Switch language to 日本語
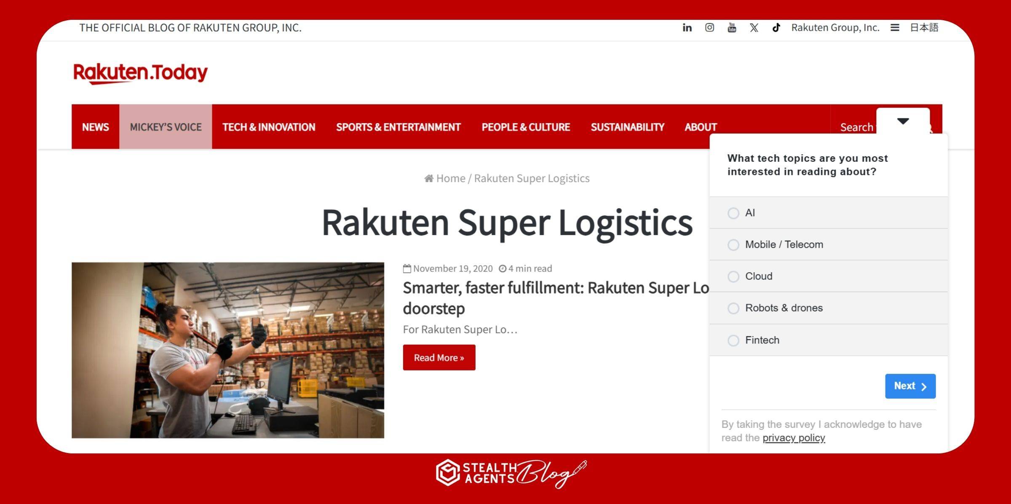Viewport: 1011px width, 504px height. (924, 28)
